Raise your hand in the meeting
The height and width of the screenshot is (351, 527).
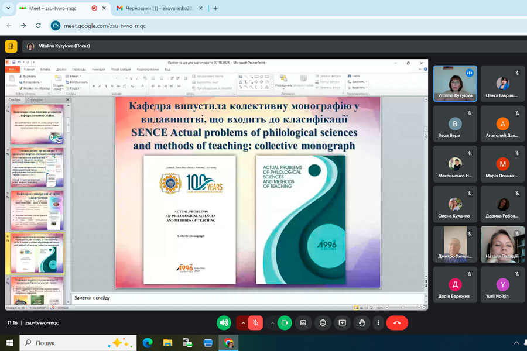tap(362, 322)
